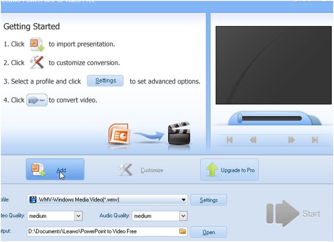Click the Upgrade to Pro button
This screenshot has width=334, height=242.
coord(229,170)
